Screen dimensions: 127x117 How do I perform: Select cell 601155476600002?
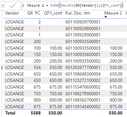click(x=83, y=87)
